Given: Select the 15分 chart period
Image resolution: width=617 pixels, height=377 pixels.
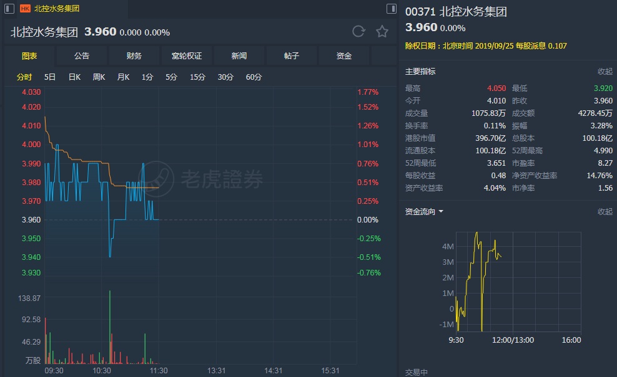Looking at the screenshot, I should click(197, 77).
